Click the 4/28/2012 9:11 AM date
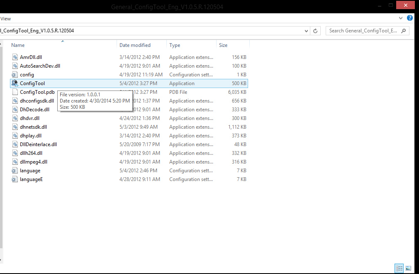Image resolution: width=419 pixels, height=274 pixels. point(140,179)
